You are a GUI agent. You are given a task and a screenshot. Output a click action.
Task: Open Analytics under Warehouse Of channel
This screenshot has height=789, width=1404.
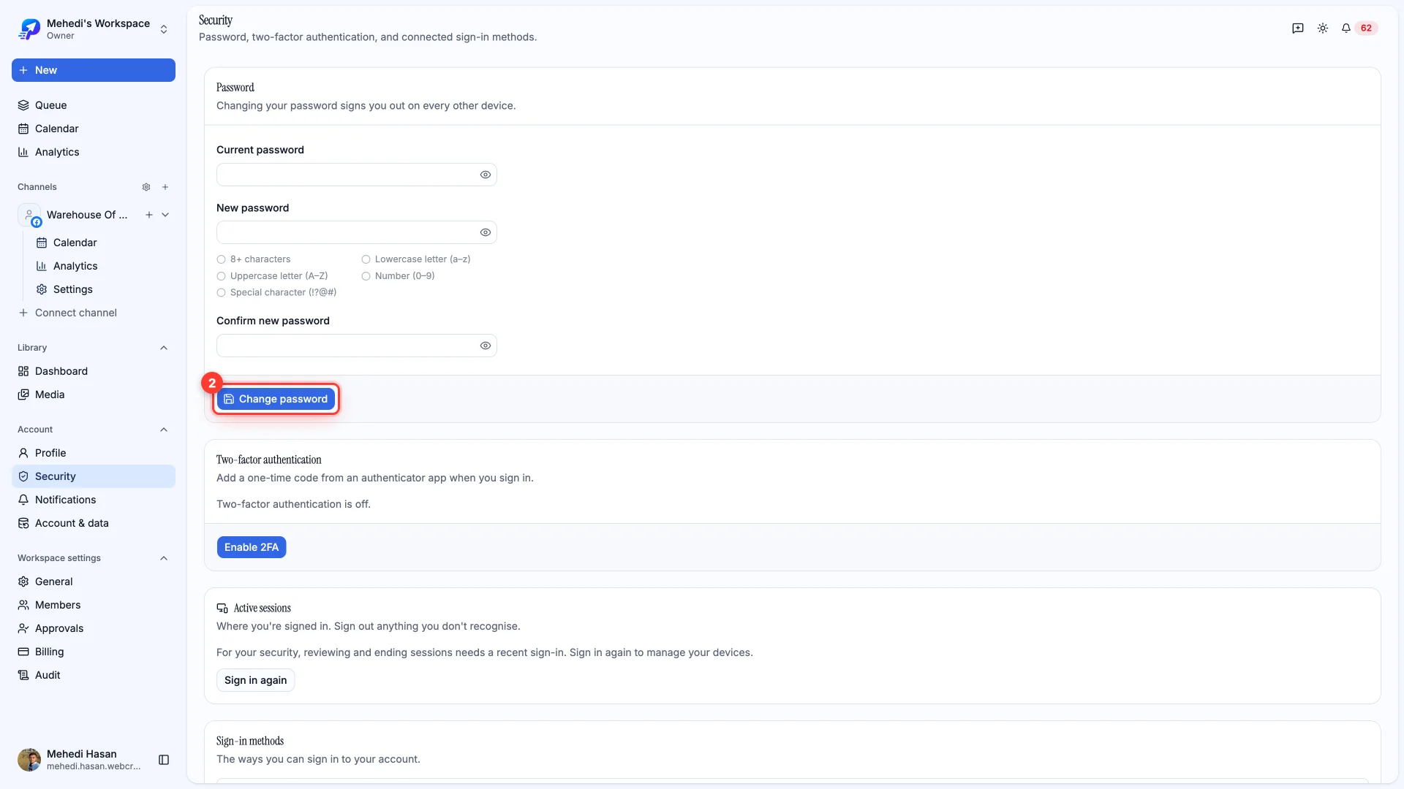point(102,266)
